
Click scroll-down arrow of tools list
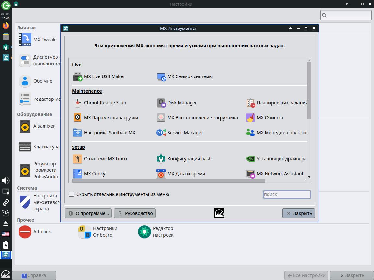point(309,177)
